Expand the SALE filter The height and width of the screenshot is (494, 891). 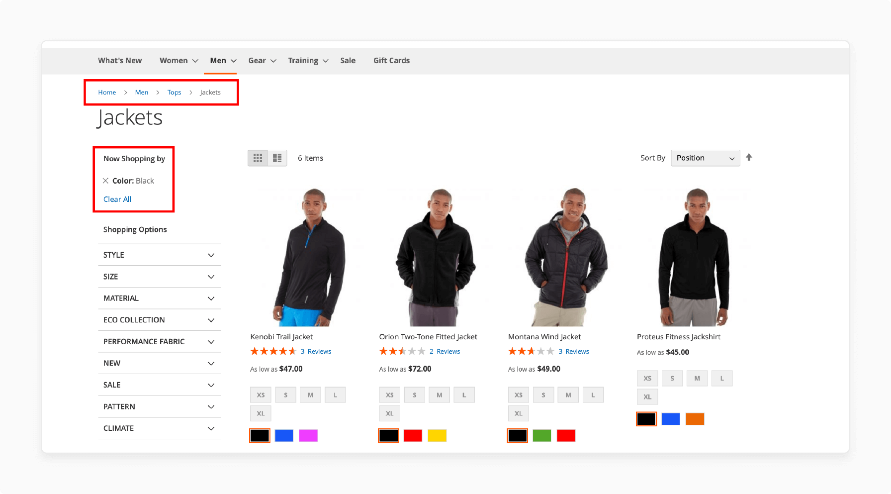tap(160, 385)
